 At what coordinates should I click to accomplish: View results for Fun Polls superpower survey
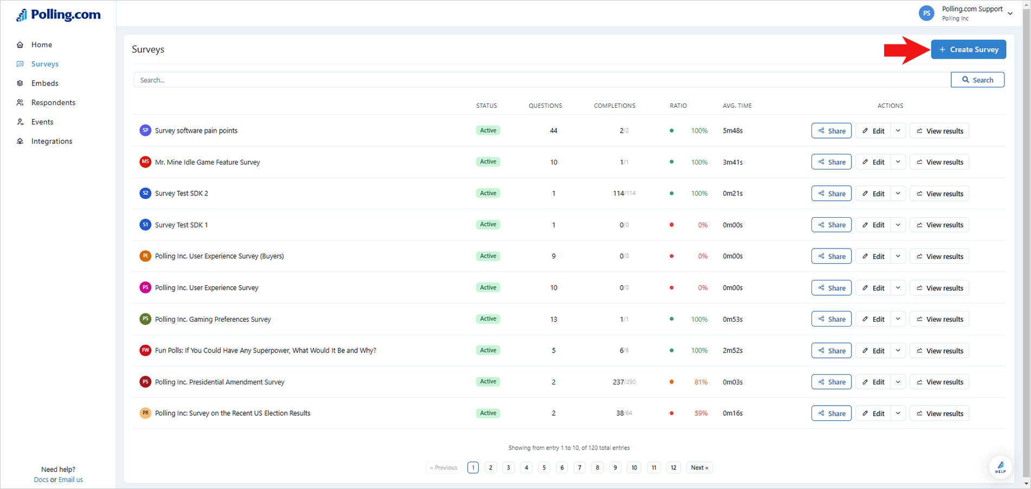point(939,350)
